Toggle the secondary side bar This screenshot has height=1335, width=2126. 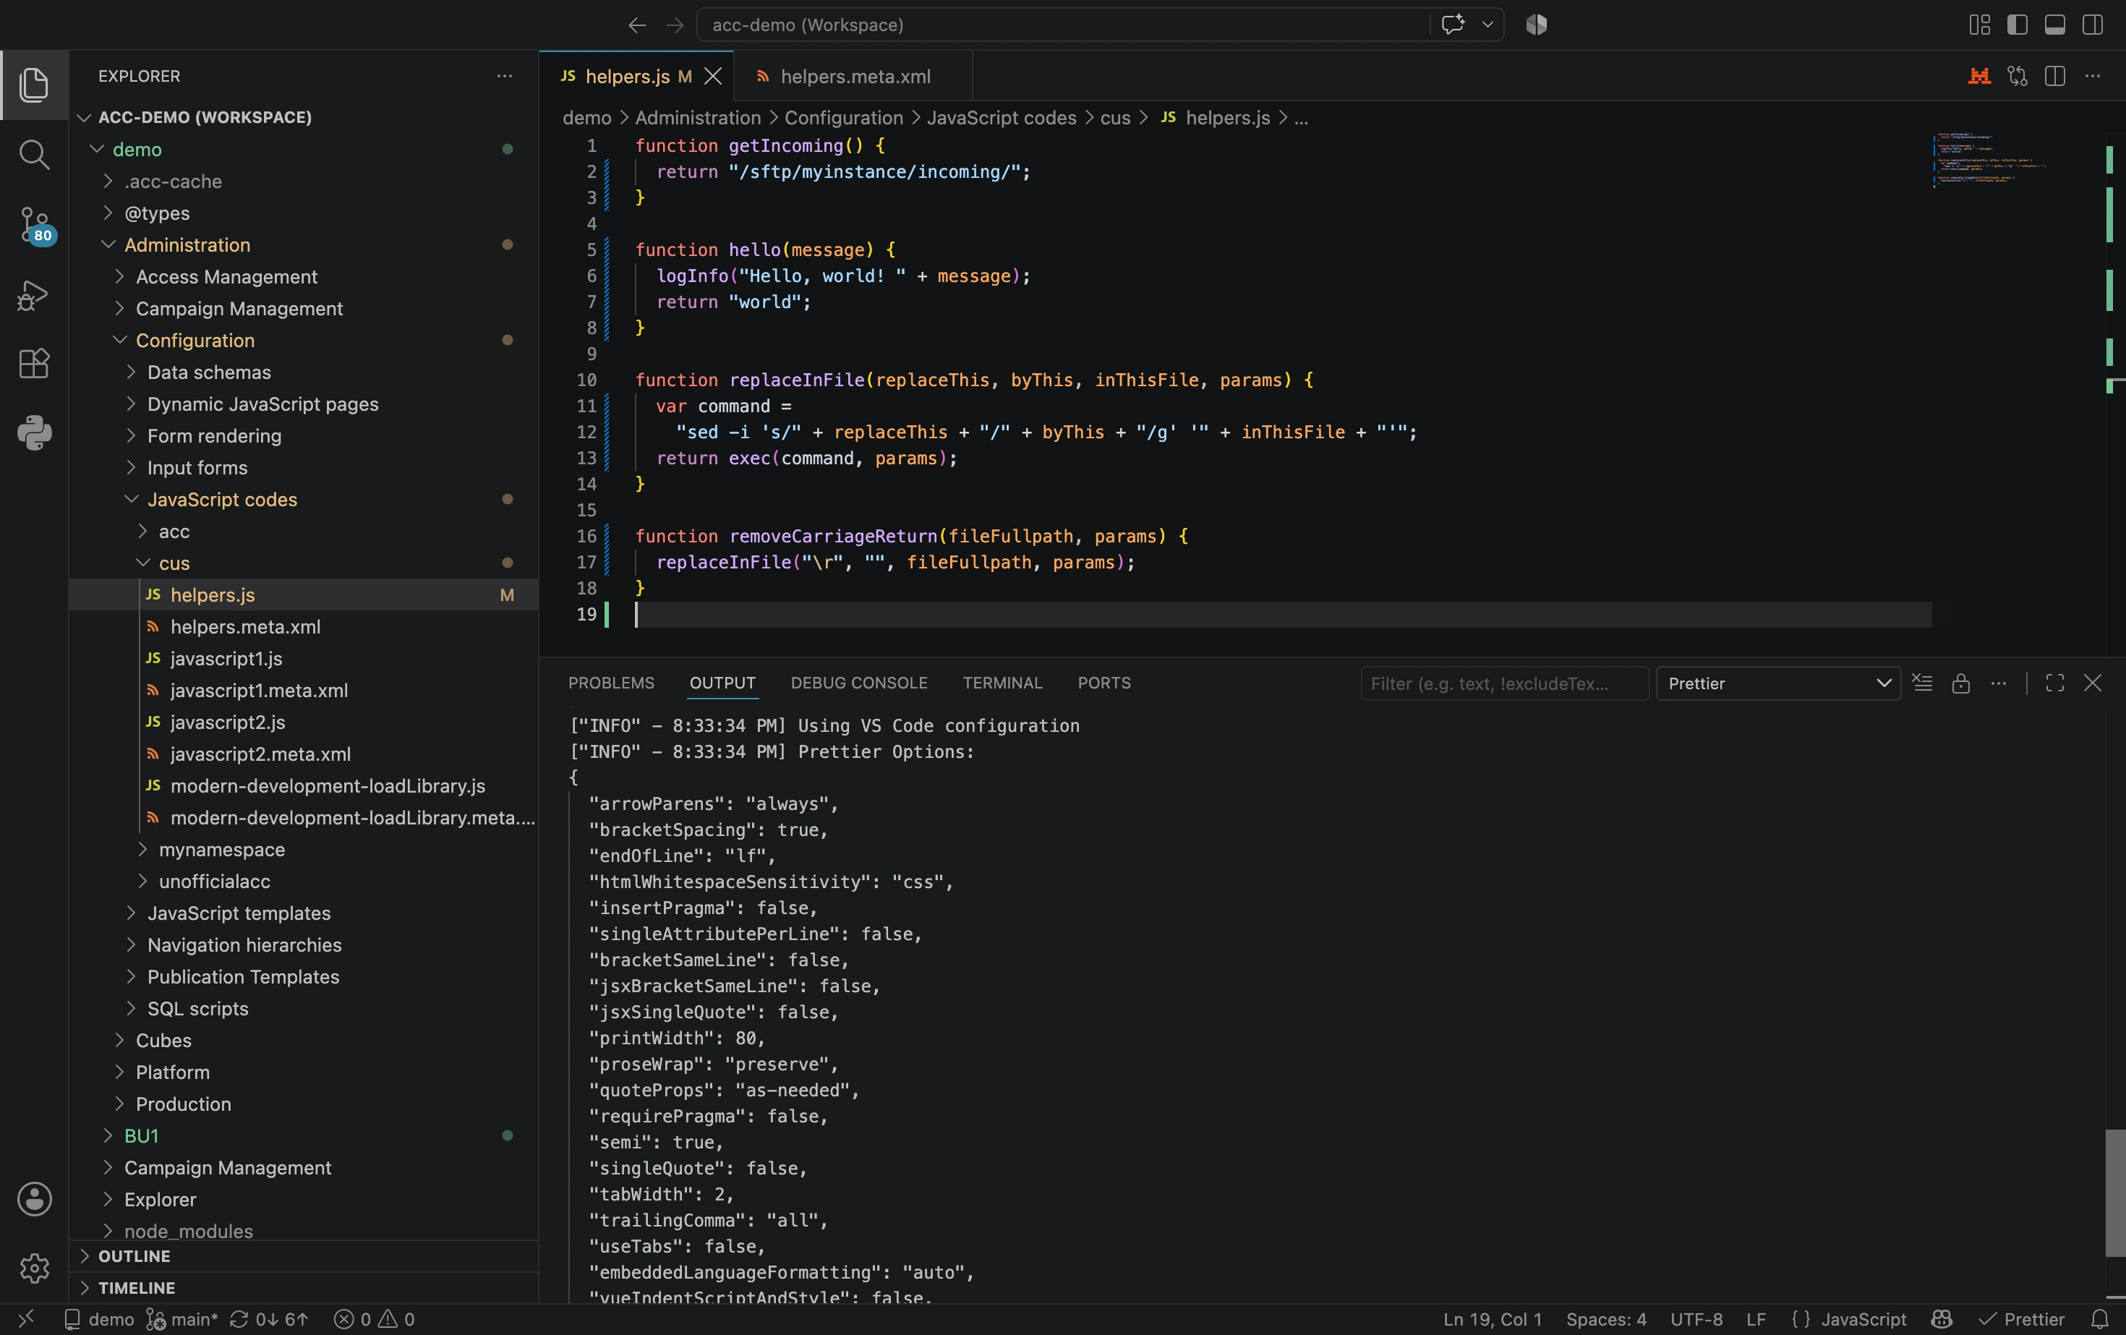[x=2093, y=25]
